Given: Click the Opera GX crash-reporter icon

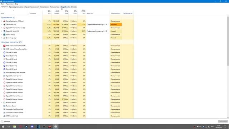Looking at the screenshot, I should click(x=4, y=76).
